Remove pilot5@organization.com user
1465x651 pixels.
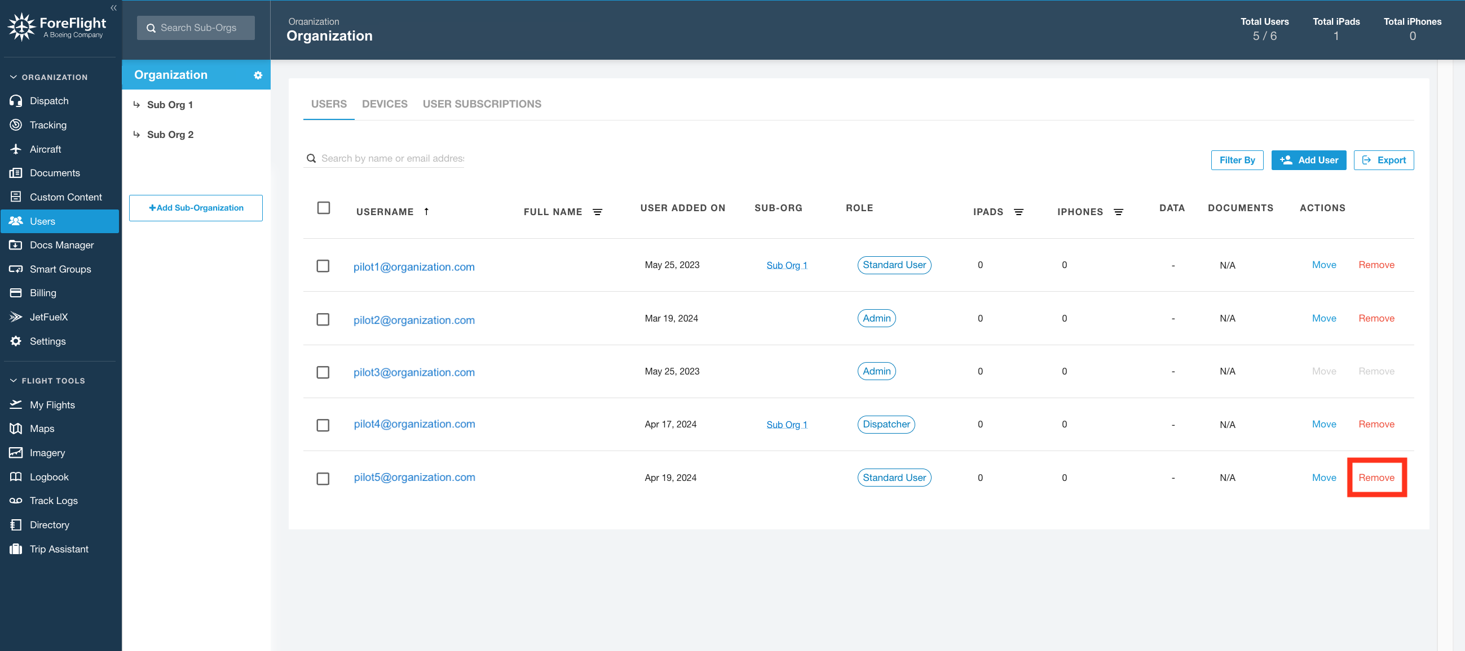[x=1376, y=477]
